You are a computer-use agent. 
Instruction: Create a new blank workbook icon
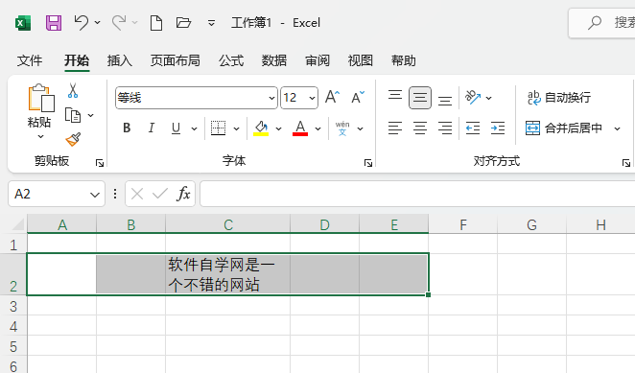click(x=156, y=23)
